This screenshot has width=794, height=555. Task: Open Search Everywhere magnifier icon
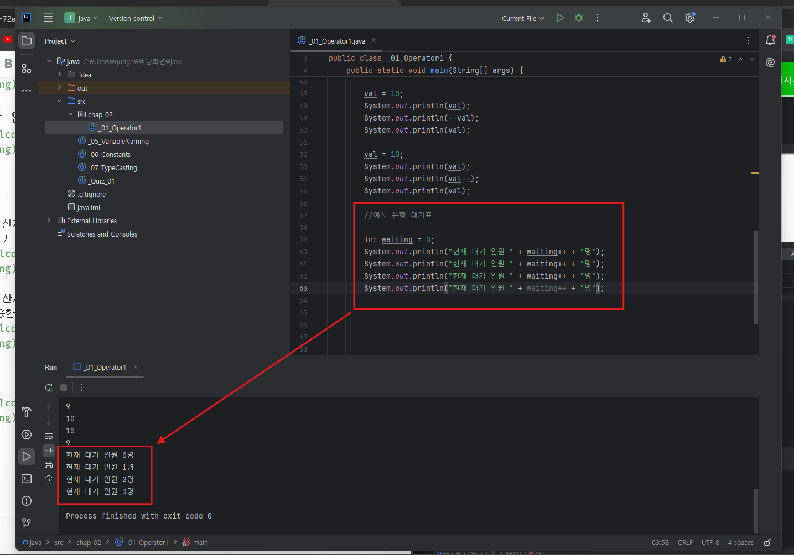pos(668,18)
